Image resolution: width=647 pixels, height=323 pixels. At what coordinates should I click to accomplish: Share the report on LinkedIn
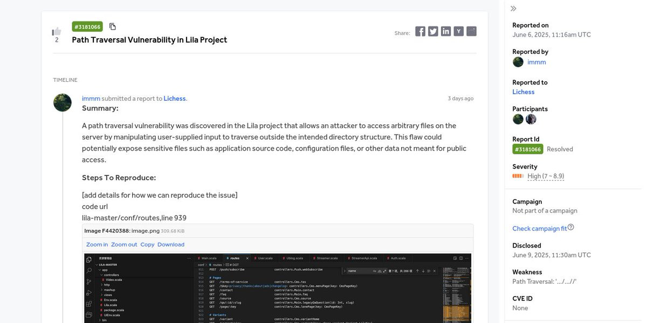pos(446,31)
